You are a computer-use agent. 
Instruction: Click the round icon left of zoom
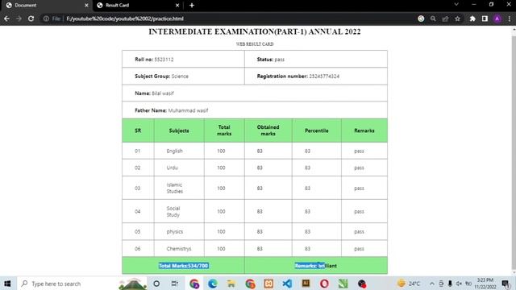(421, 19)
